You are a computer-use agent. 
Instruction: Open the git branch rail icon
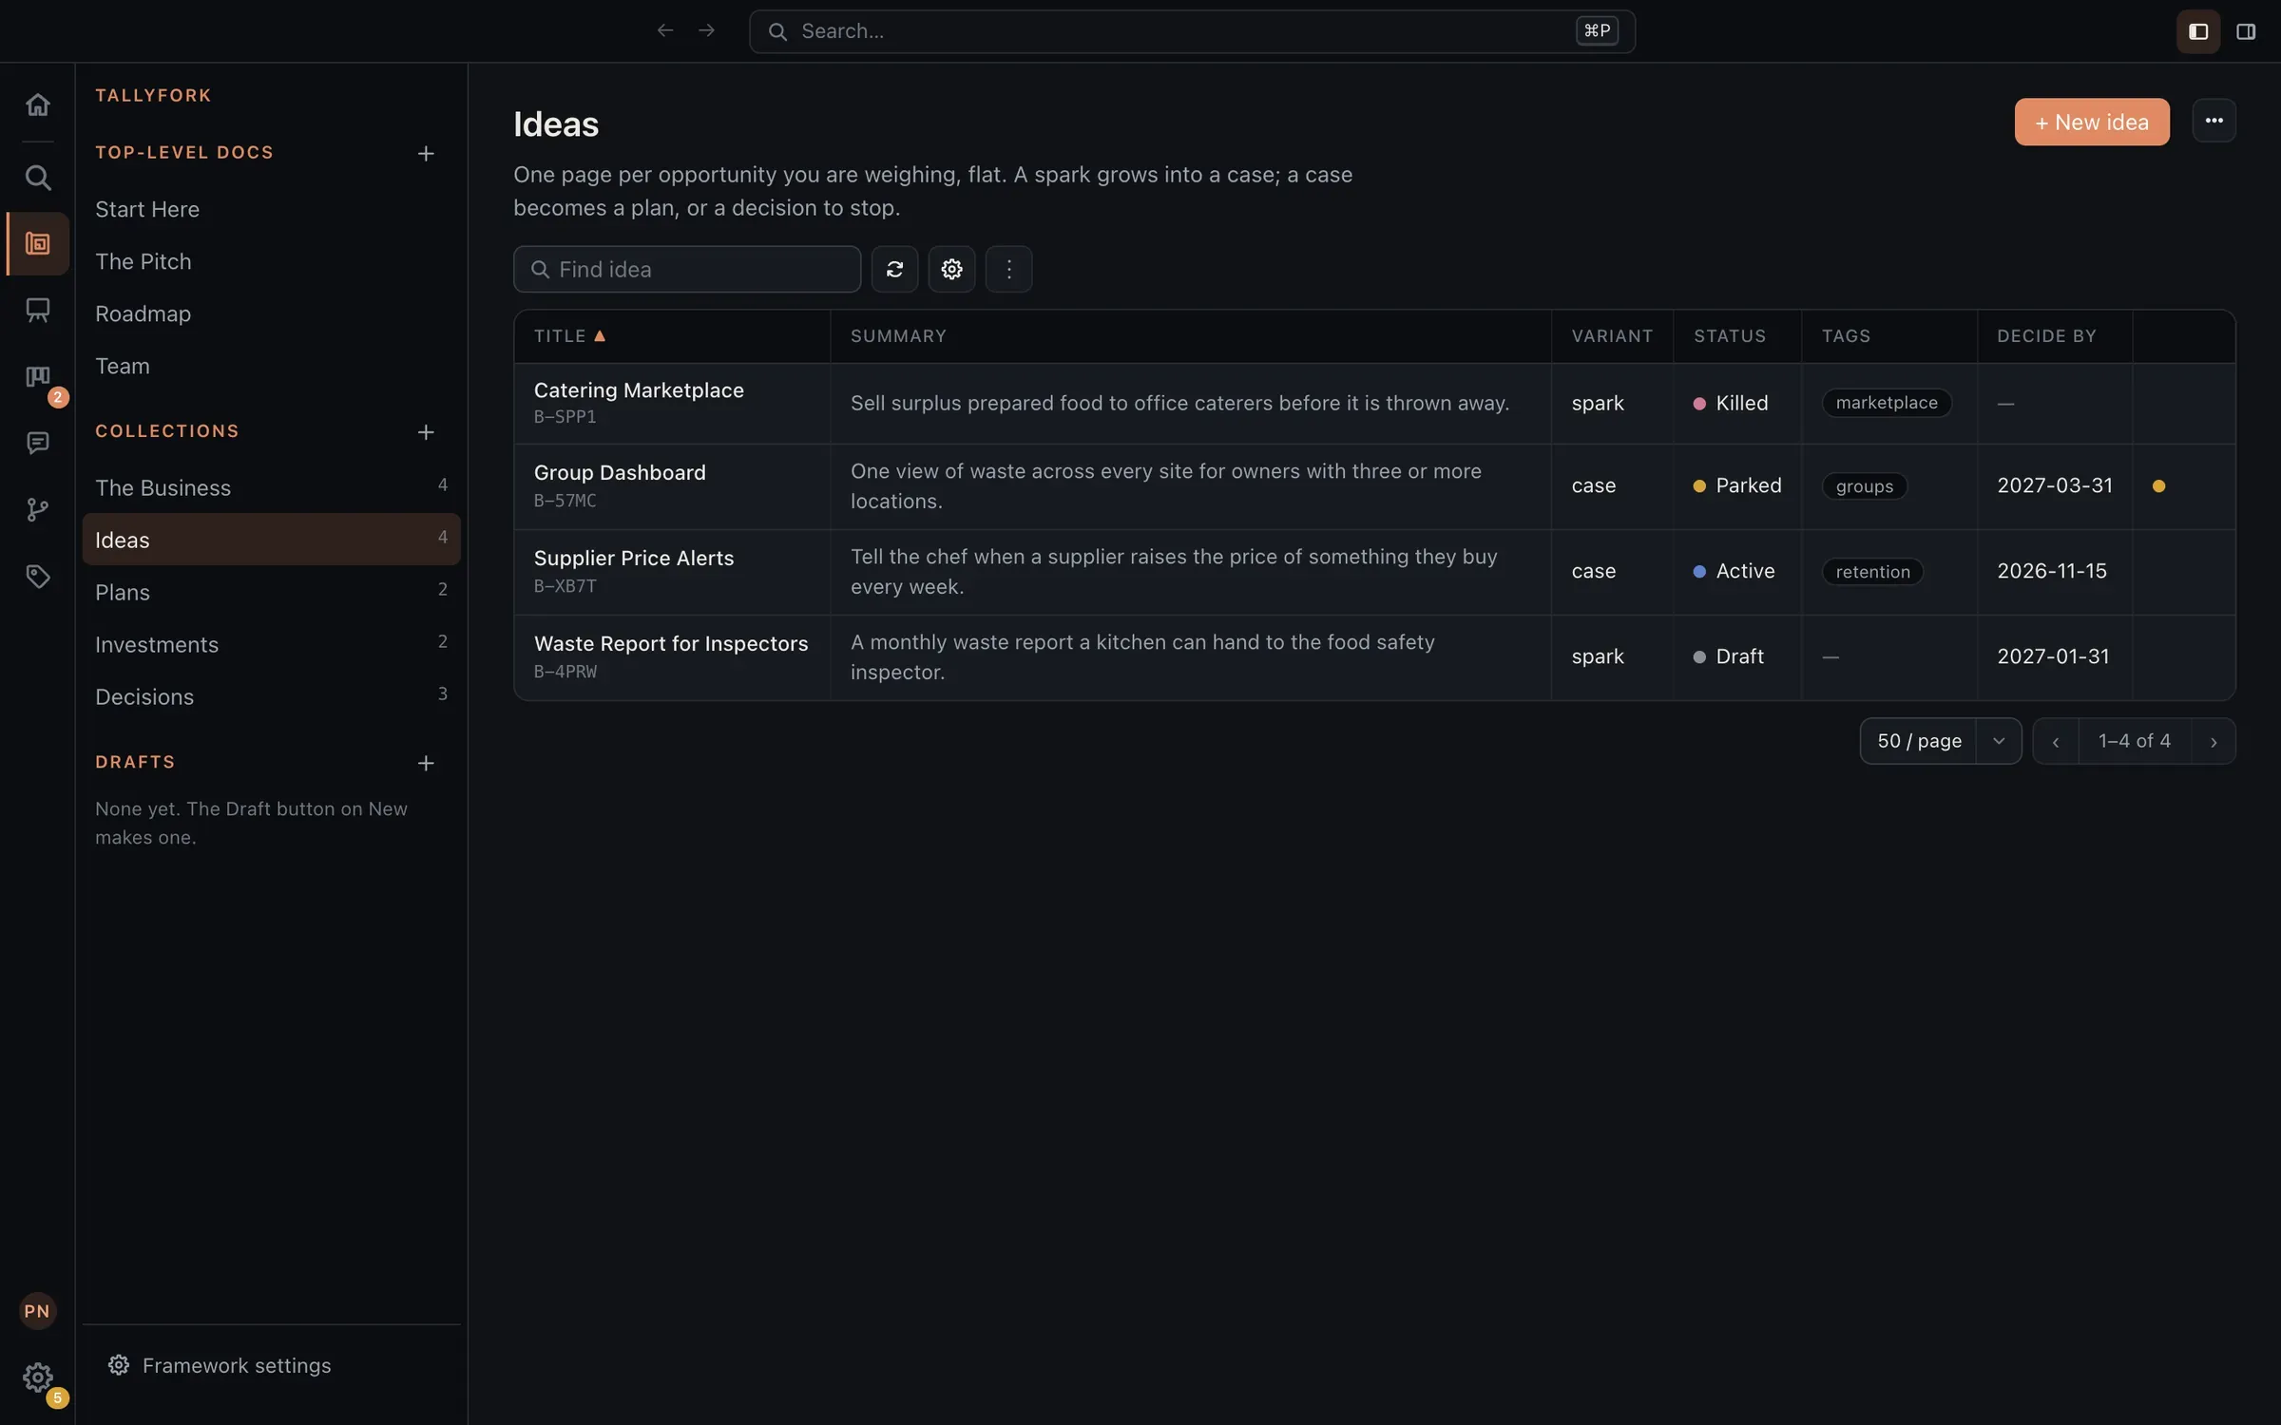37,510
